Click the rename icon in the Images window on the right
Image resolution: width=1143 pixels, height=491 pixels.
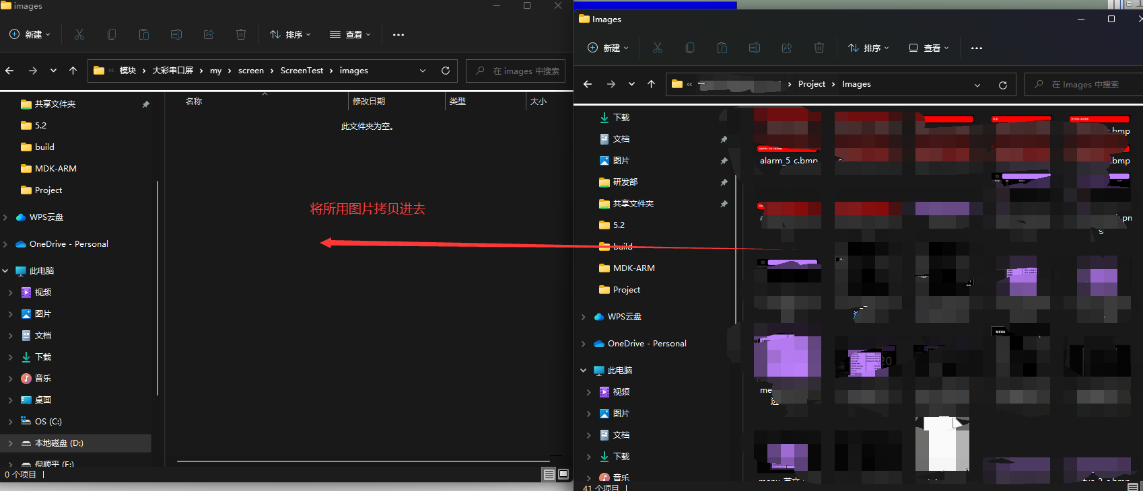click(755, 48)
